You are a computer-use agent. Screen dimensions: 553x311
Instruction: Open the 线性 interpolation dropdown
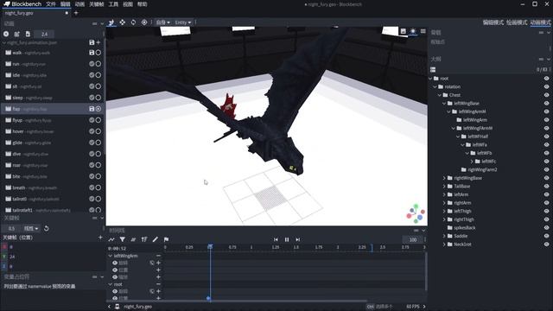click(31, 228)
